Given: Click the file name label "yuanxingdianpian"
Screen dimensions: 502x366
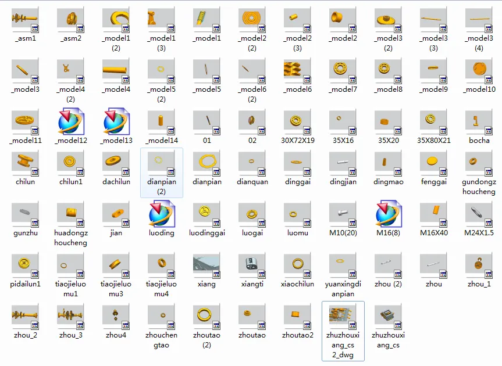Looking at the screenshot, I should (x=343, y=289).
